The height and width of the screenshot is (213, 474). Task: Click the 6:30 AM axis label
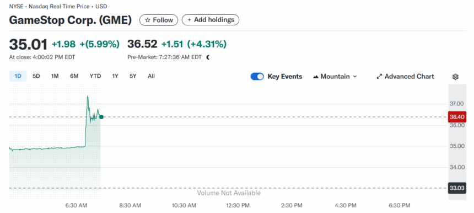(76, 205)
